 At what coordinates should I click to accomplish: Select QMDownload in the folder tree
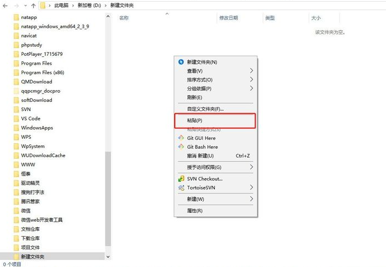(x=36, y=82)
